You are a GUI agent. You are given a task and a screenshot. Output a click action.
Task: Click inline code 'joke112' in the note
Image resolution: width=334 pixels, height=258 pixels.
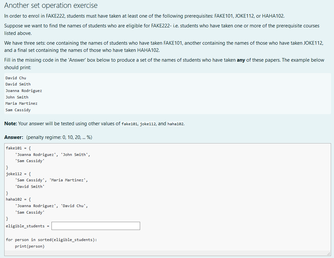click(148, 124)
